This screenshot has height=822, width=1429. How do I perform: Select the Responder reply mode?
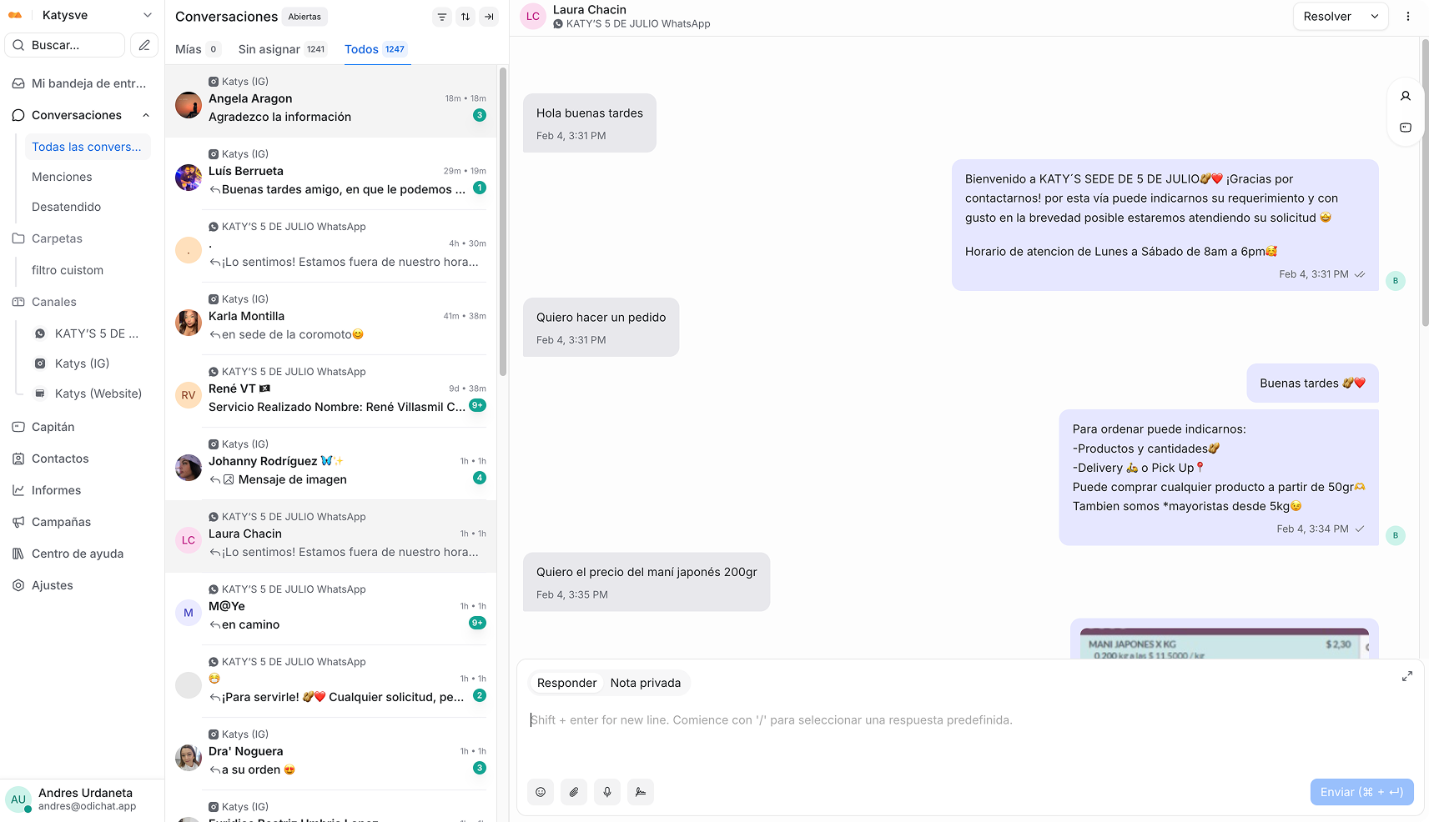click(567, 683)
